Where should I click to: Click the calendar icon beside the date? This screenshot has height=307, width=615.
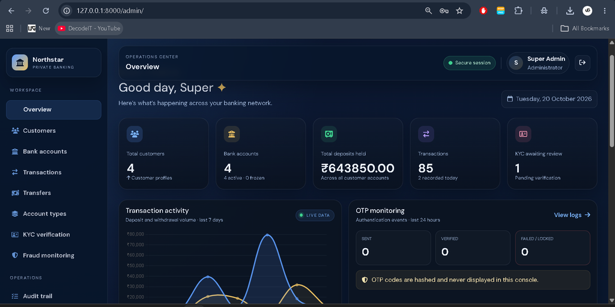pyautogui.click(x=510, y=99)
